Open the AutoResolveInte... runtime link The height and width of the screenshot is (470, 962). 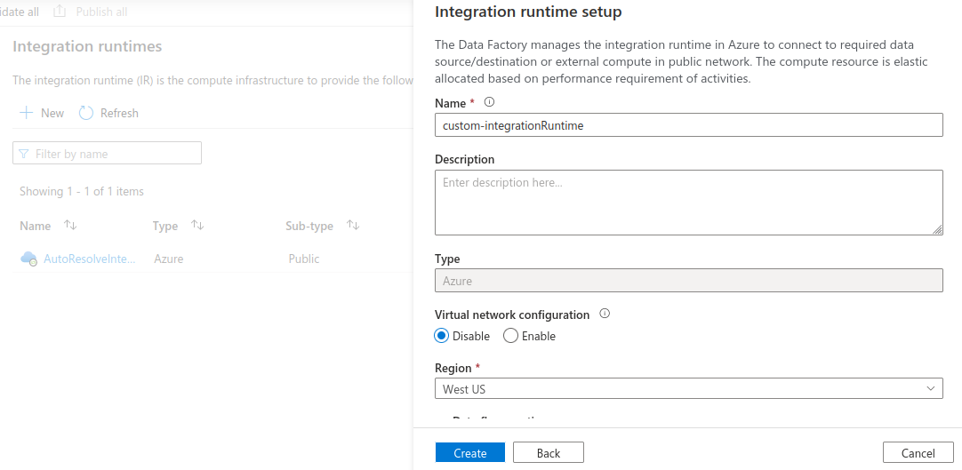coord(89,259)
